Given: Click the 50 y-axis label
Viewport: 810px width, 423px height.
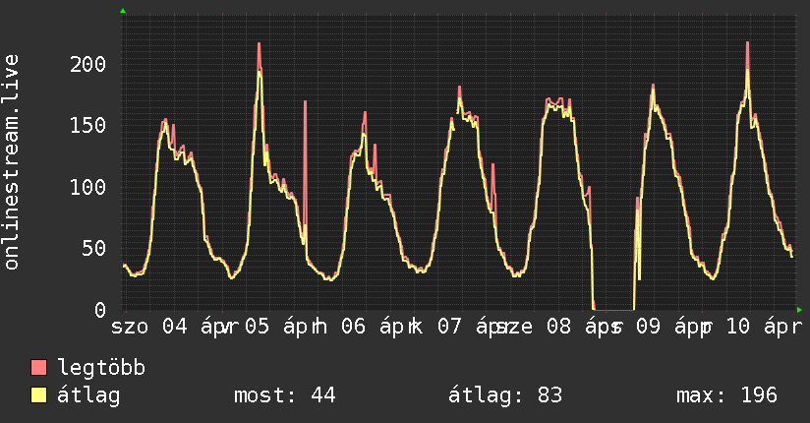Looking at the screenshot, I should [x=94, y=248].
